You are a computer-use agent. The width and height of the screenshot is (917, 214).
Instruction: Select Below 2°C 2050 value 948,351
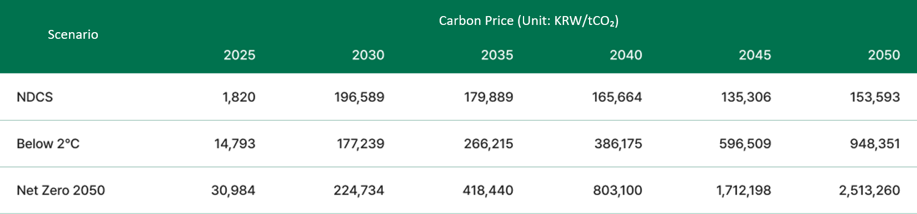(x=875, y=144)
